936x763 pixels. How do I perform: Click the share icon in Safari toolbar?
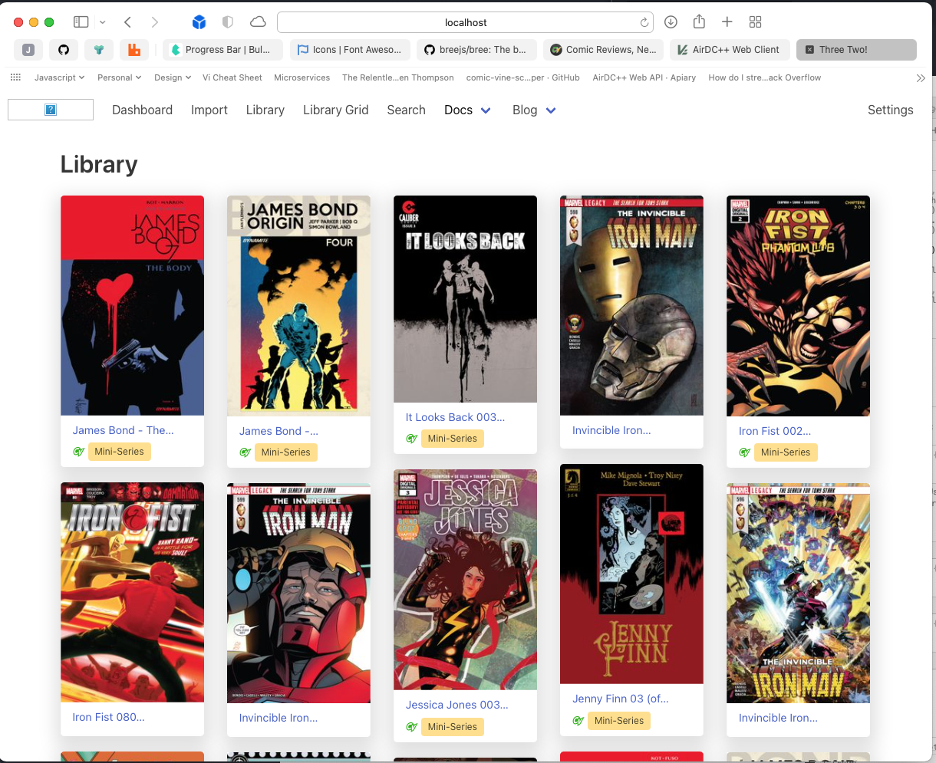(x=699, y=22)
